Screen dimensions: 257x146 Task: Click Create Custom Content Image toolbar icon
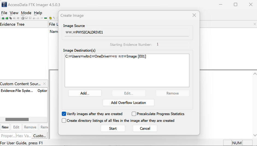click(x=38, y=18)
